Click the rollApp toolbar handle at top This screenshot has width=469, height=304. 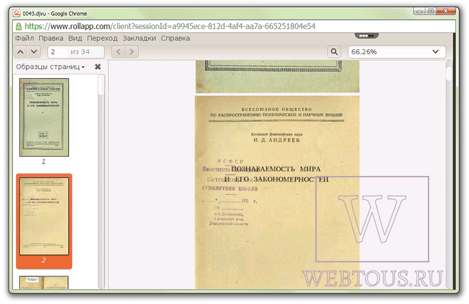coord(366,36)
